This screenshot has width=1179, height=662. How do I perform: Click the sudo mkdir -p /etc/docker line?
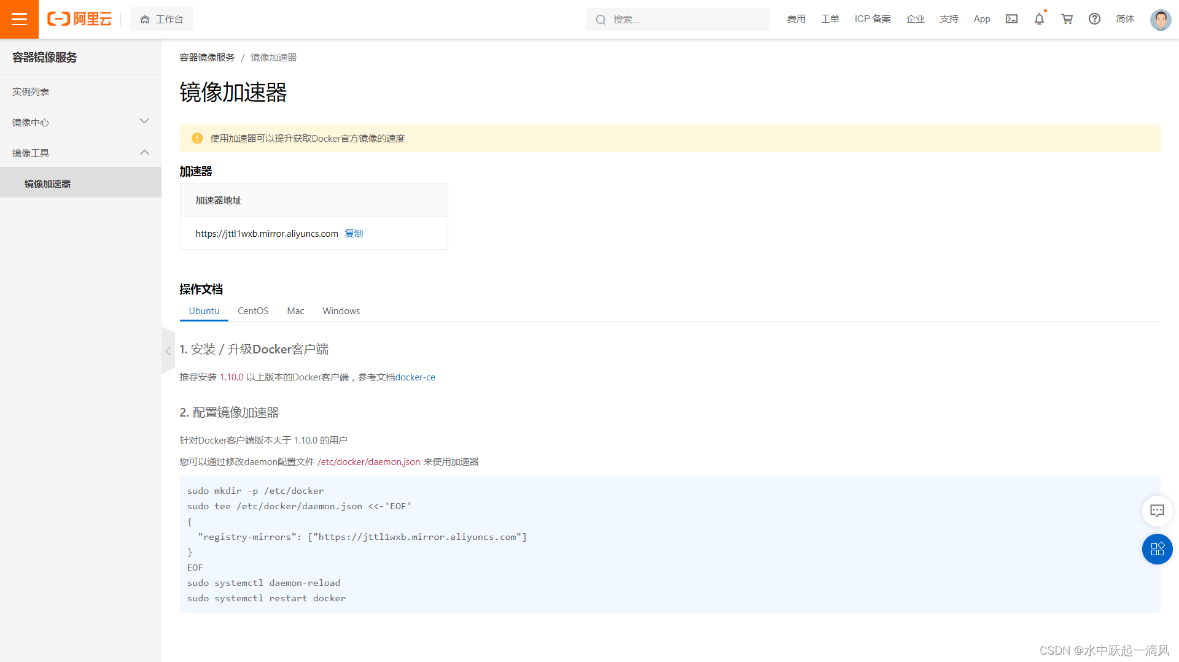tap(255, 491)
